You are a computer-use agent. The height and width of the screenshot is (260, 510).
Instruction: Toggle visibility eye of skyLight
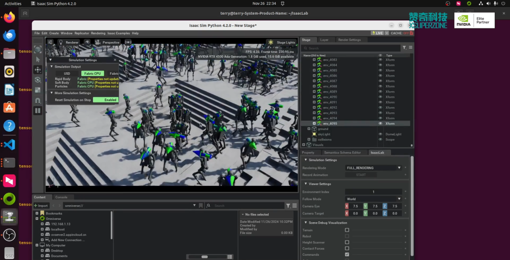click(x=380, y=134)
